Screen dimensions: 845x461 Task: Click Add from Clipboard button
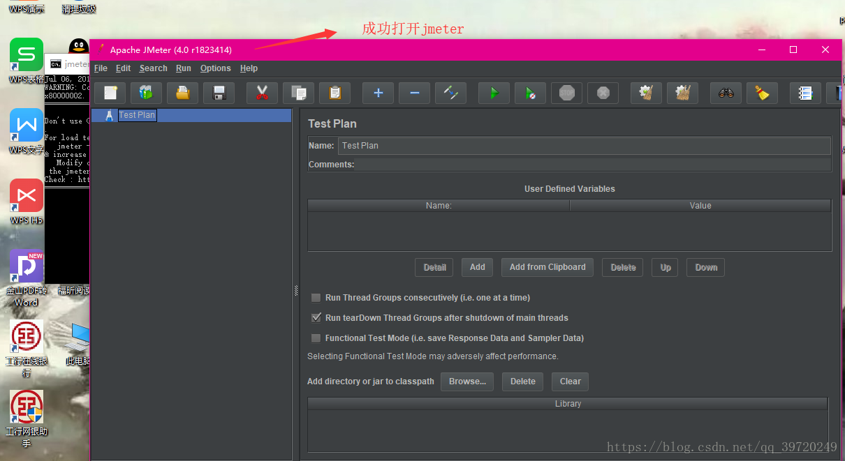pos(548,267)
